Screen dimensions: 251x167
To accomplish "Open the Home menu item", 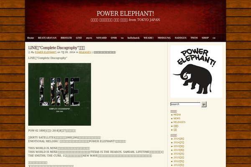I will click(x=31, y=38).
